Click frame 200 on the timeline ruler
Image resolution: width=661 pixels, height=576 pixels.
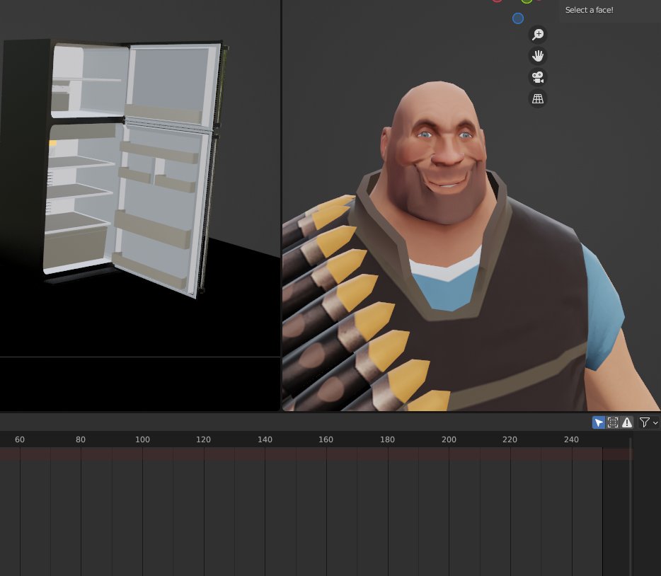coord(449,440)
